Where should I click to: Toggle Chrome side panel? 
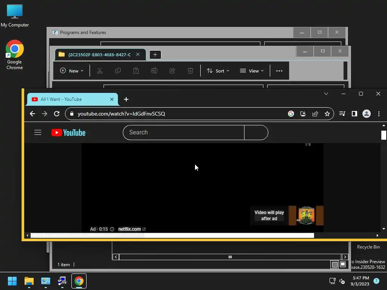coord(354,114)
